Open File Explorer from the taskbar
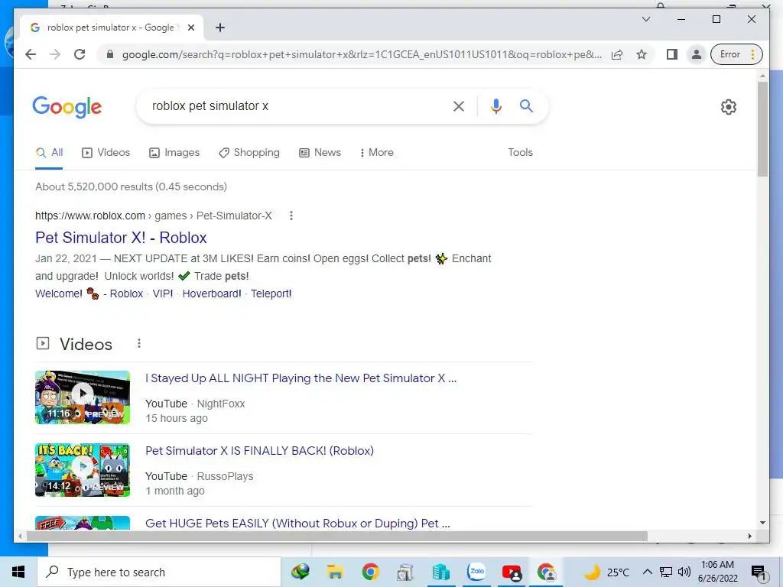The height and width of the screenshot is (587, 783). [335, 572]
